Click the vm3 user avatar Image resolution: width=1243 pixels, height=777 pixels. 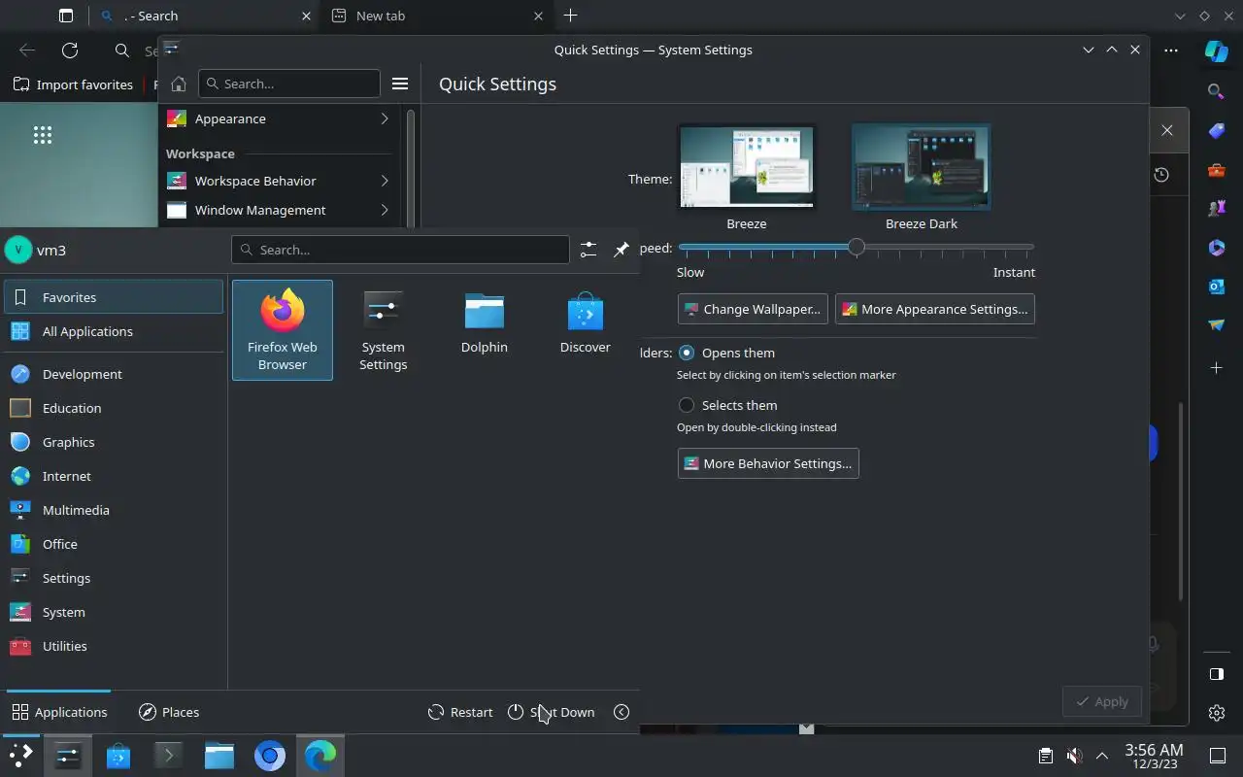pyautogui.click(x=18, y=250)
